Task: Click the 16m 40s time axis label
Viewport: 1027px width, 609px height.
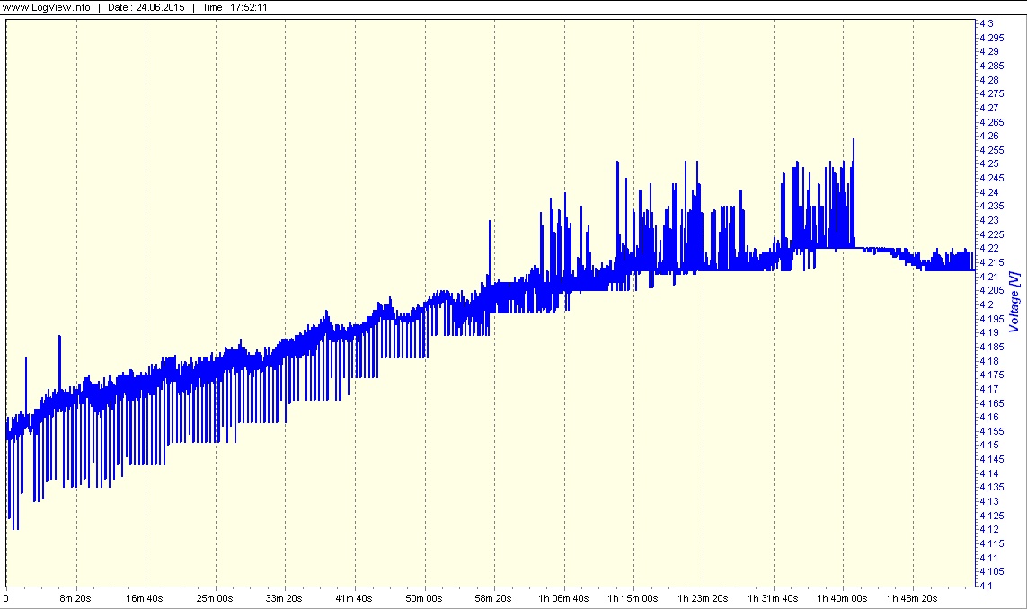Action: (x=146, y=597)
